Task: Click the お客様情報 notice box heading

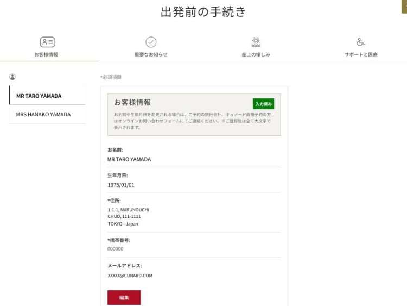Action: (x=132, y=102)
